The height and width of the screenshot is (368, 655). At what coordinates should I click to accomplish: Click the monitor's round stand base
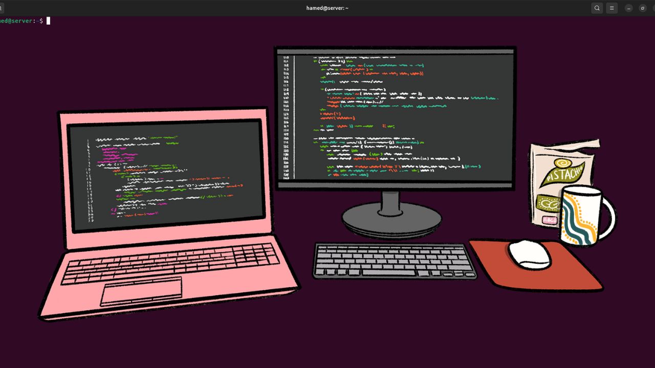click(391, 219)
